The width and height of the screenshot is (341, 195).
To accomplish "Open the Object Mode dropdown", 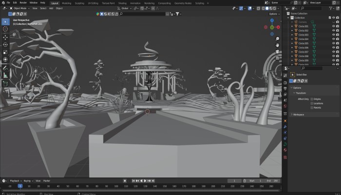I will (19, 8).
